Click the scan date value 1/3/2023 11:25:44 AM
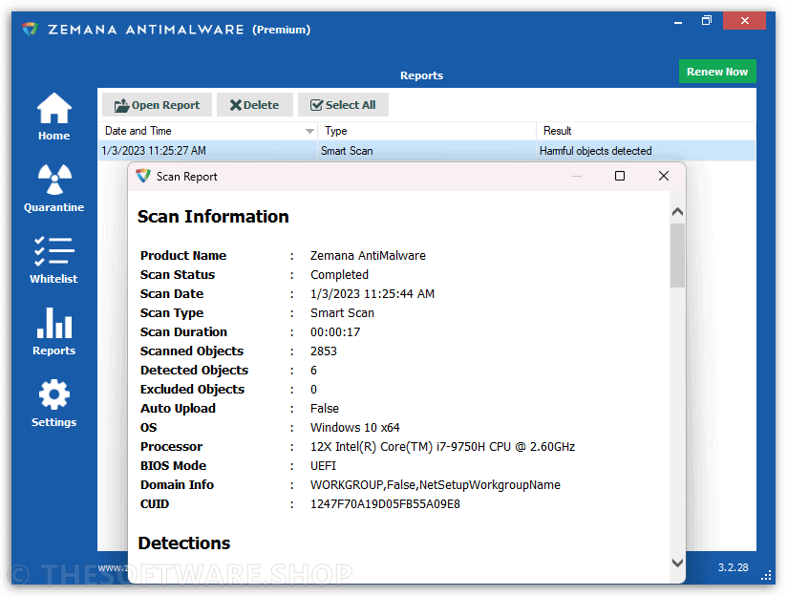The image size is (787, 596). [x=372, y=294]
